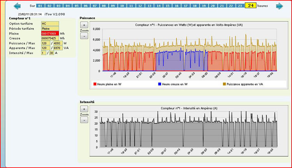Select the 24 heures tab
This screenshot has width=292, height=168.
250,6
